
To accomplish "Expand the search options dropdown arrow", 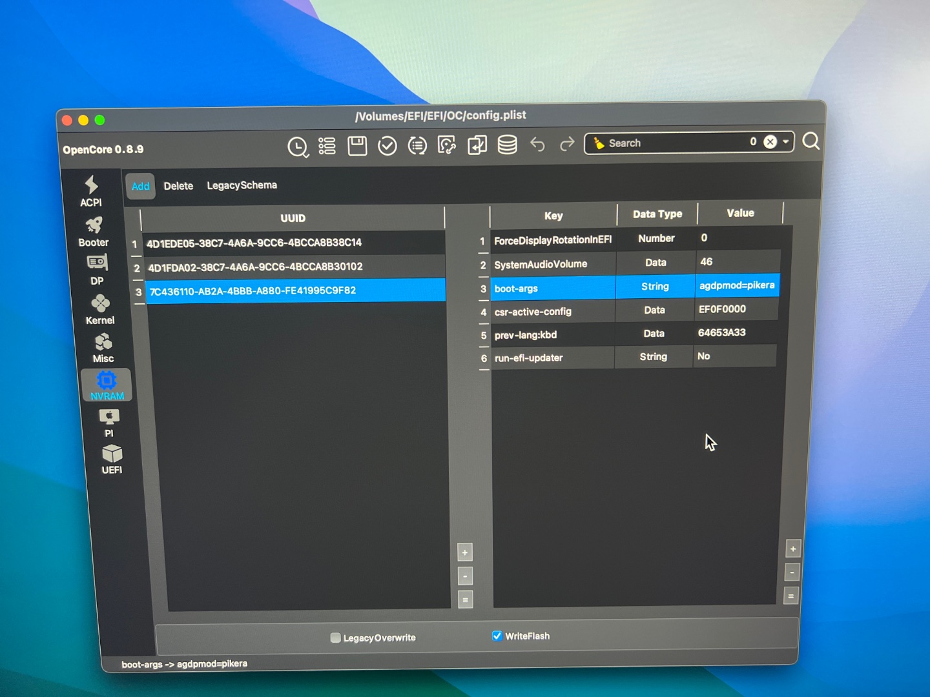I will coord(786,142).
